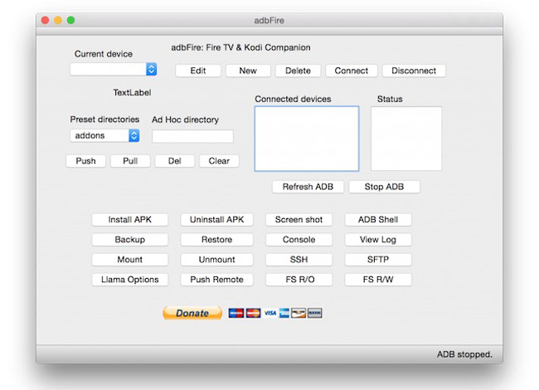Click Refresh ADB
Image resolution: width=539 pixels, height=390 pixels.
(308, 187)
